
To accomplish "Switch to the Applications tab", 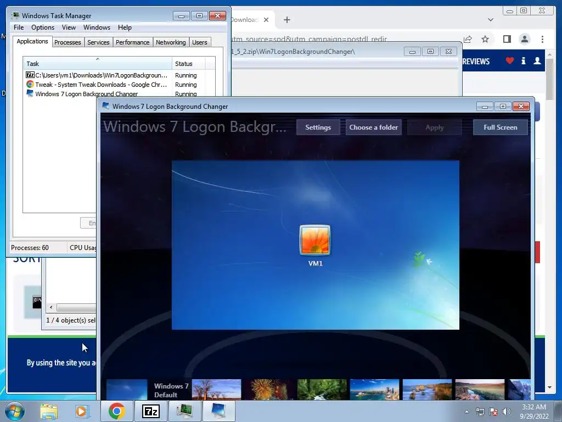I will [x=32, y=41].
